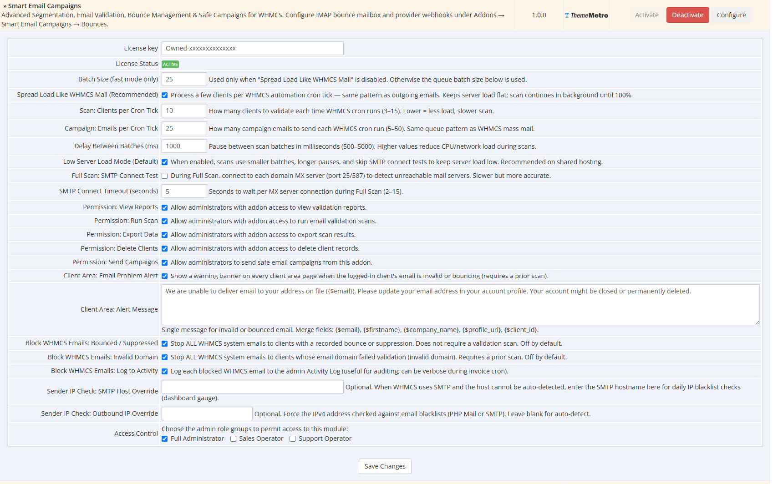Click the ThemeMetro logo
This screenshot has height=484, width=773.
point(586,15)
